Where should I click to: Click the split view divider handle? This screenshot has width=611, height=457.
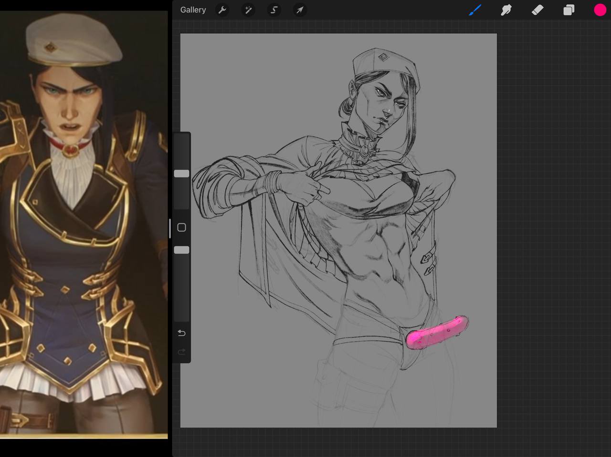(170, 228)
